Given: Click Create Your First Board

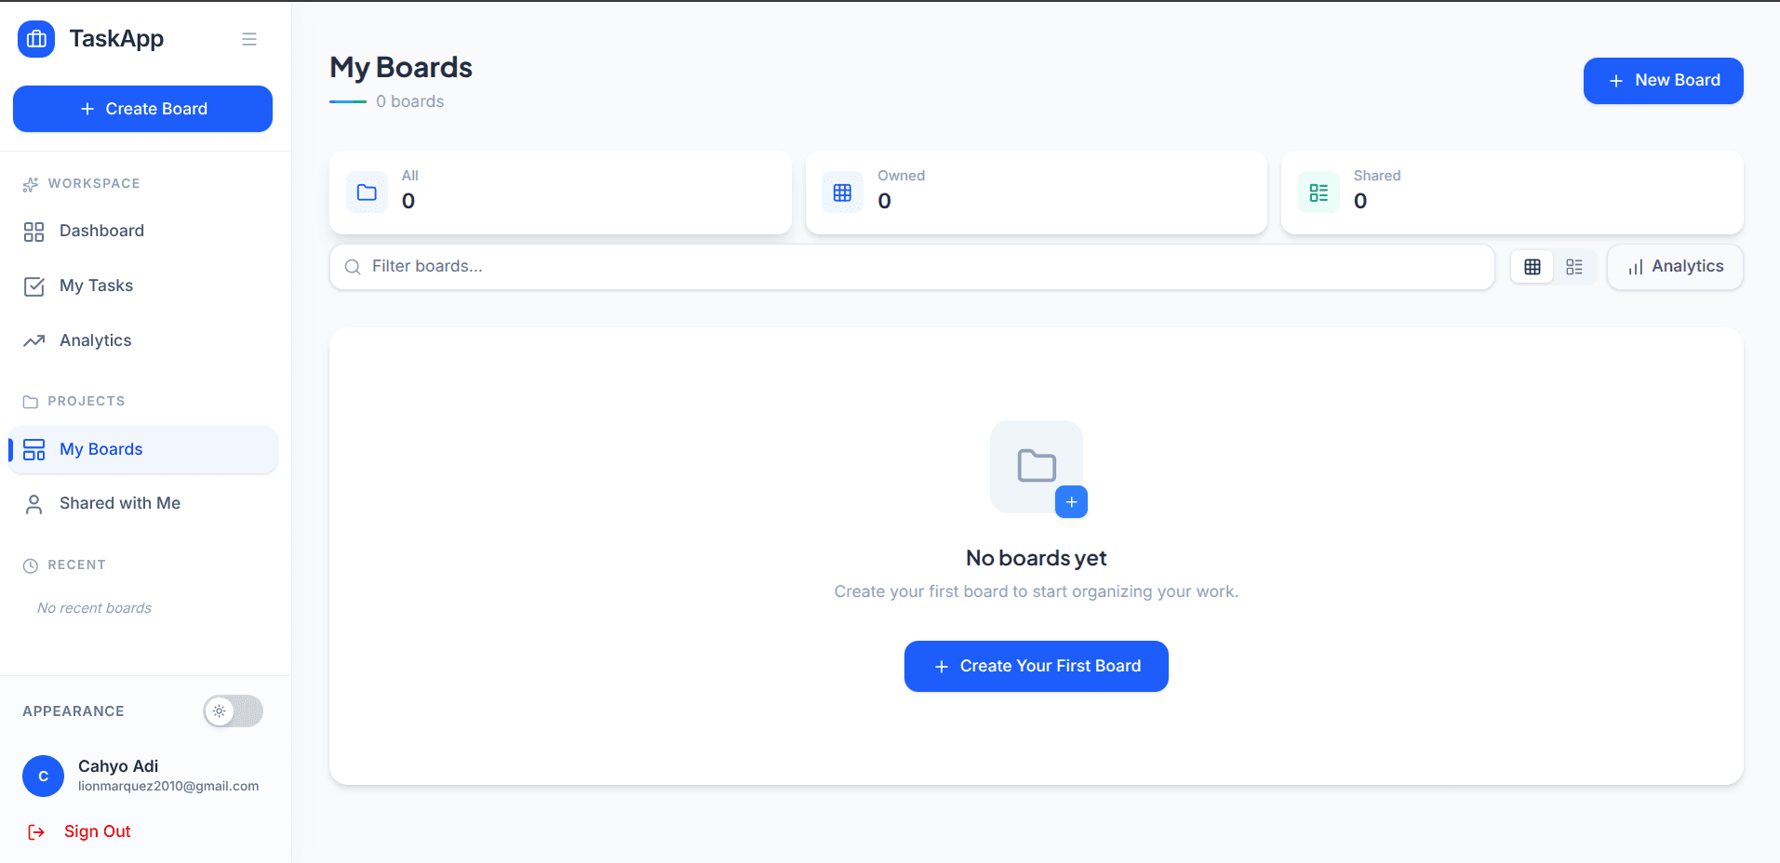Looking at the screenshot, I should [1036, 666].
